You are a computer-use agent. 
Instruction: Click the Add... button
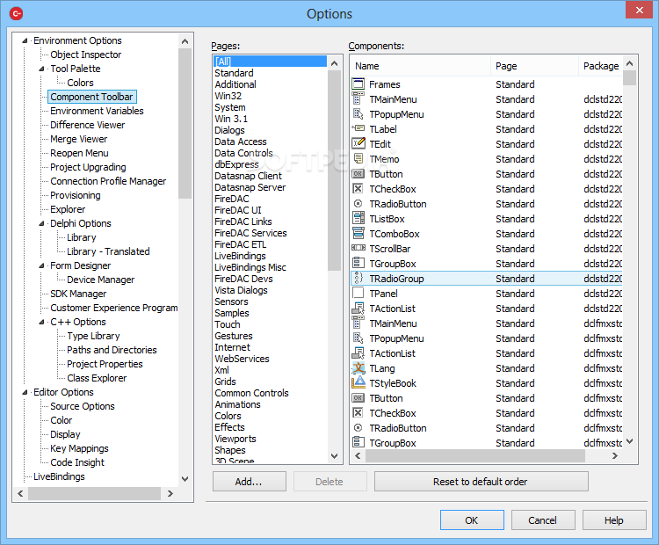[x=250, y=482]
